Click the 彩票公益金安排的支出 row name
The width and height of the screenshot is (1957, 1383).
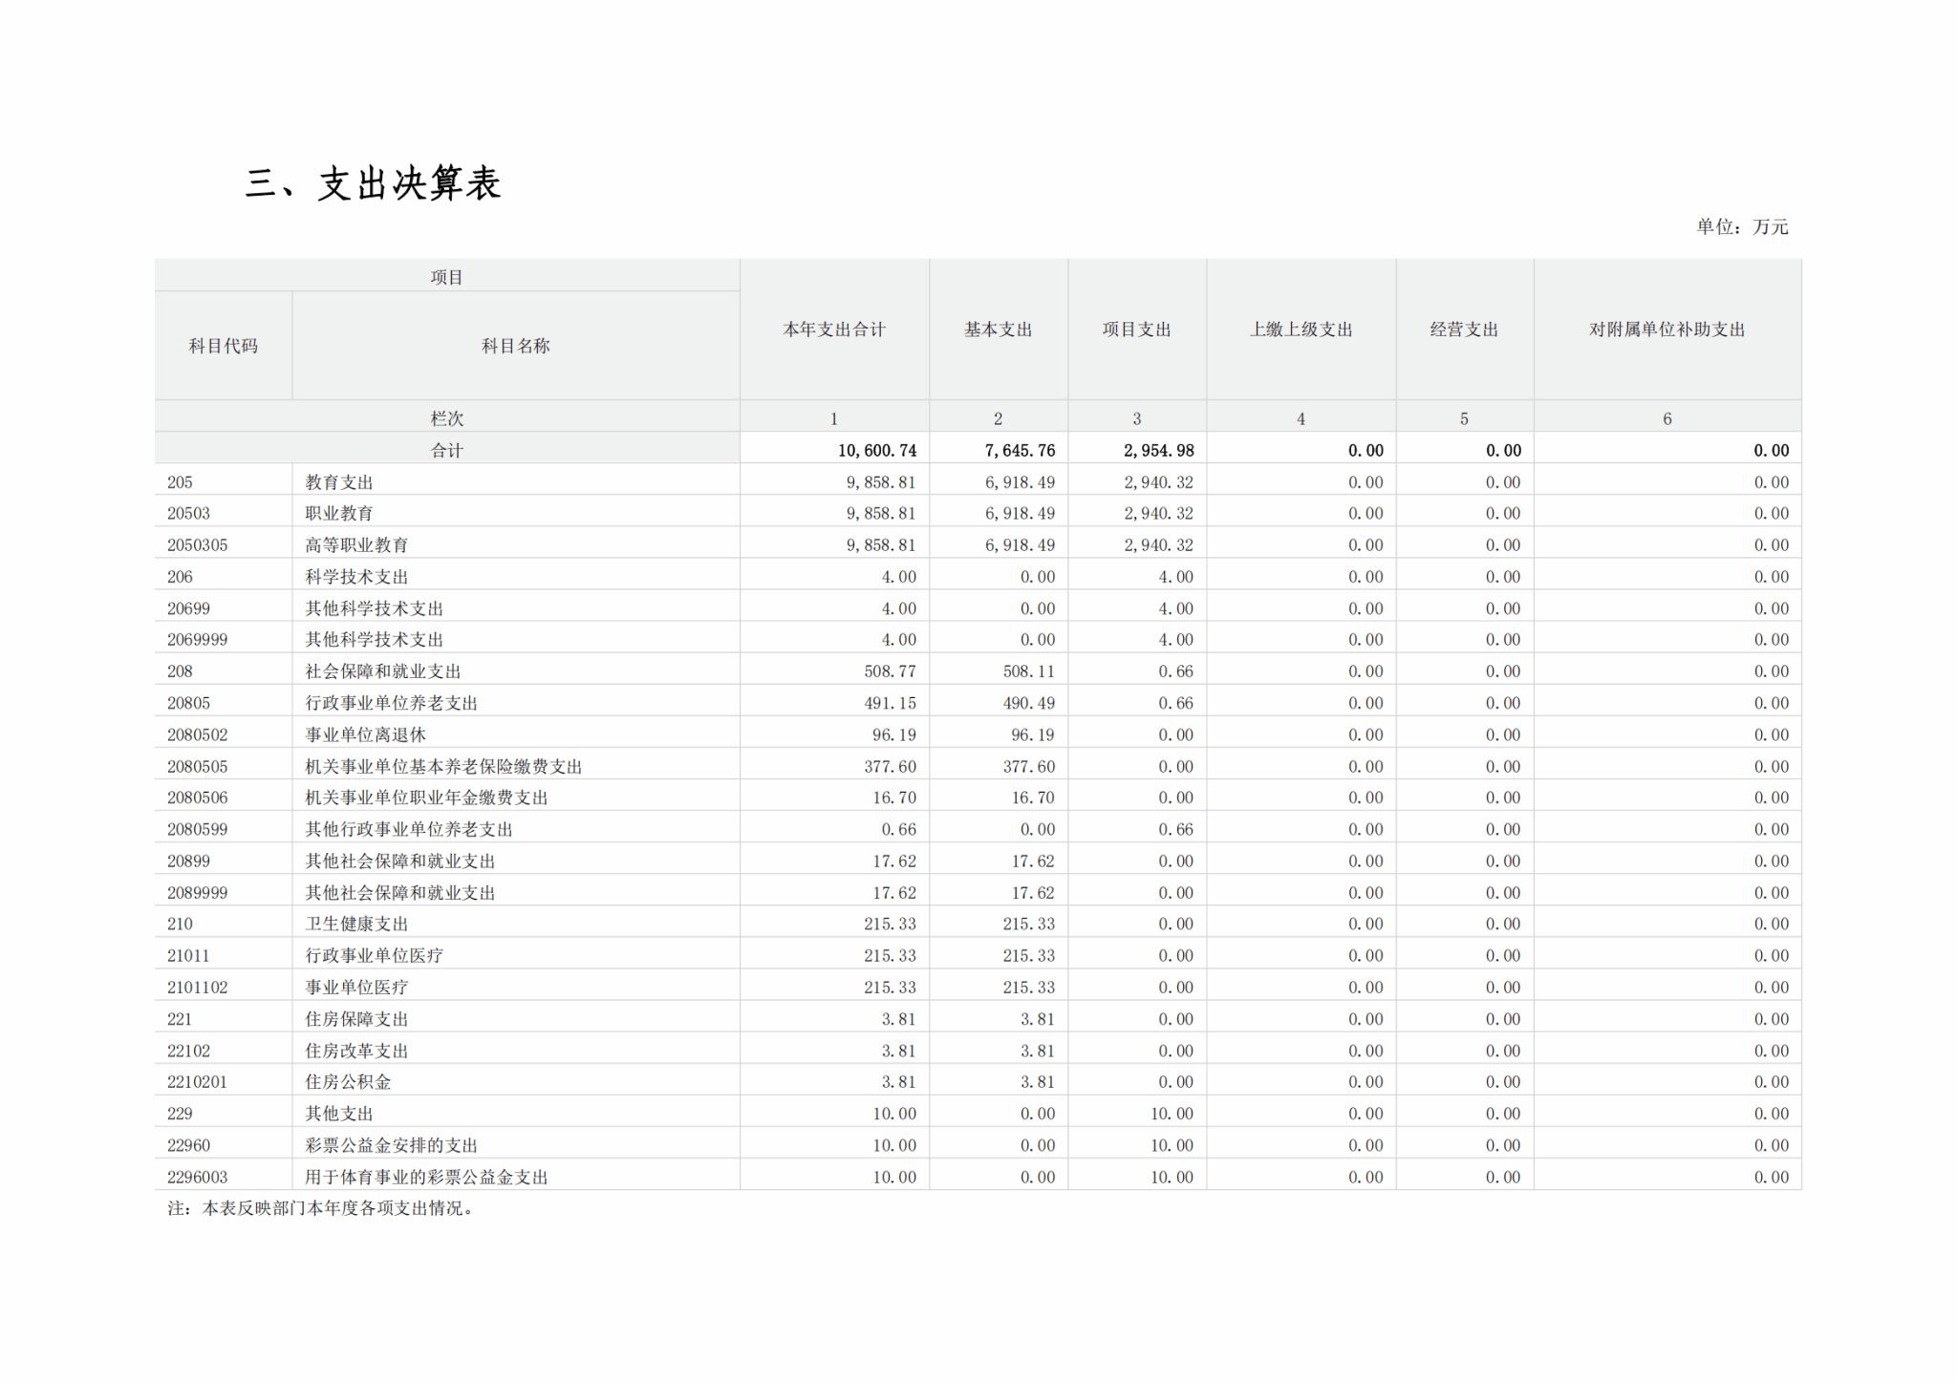(x=391, y=1145)
